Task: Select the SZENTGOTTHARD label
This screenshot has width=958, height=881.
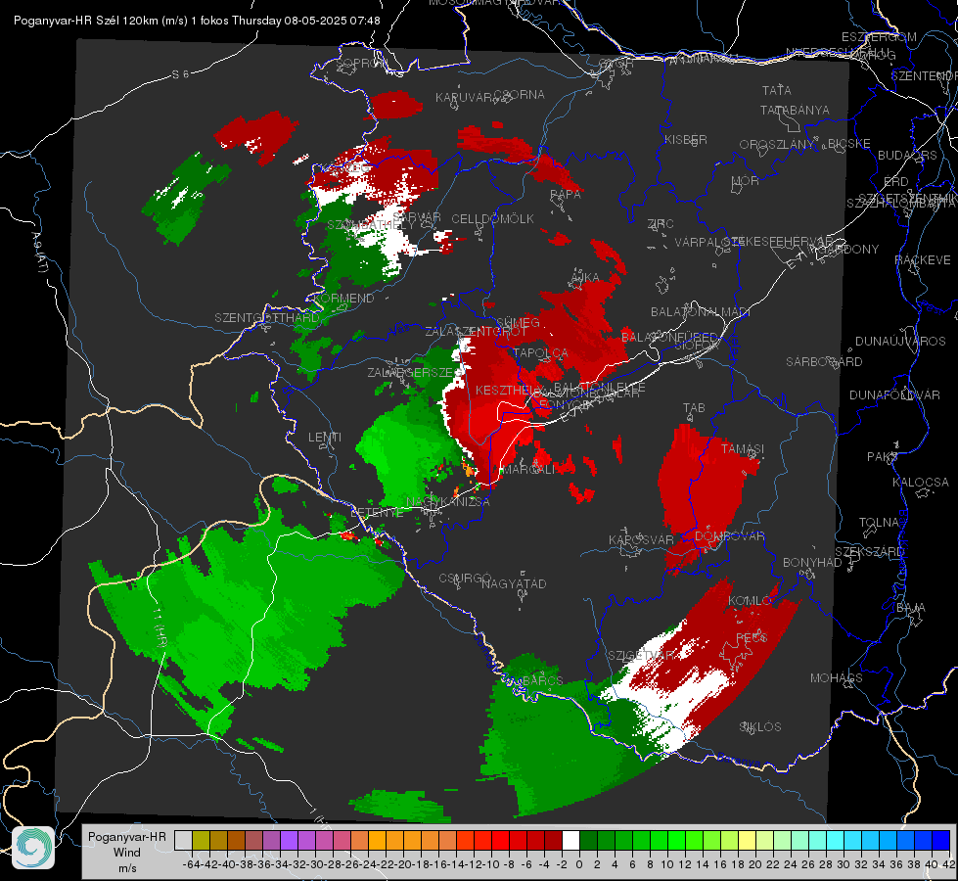Action: 267,318
